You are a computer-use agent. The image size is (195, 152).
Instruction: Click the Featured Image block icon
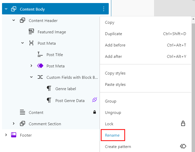point(31,32)
